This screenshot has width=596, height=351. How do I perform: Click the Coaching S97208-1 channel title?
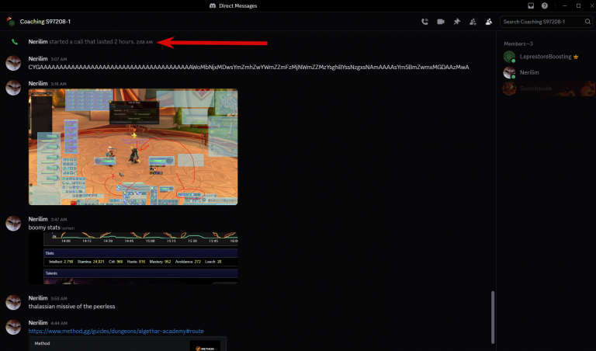(45, 22)
